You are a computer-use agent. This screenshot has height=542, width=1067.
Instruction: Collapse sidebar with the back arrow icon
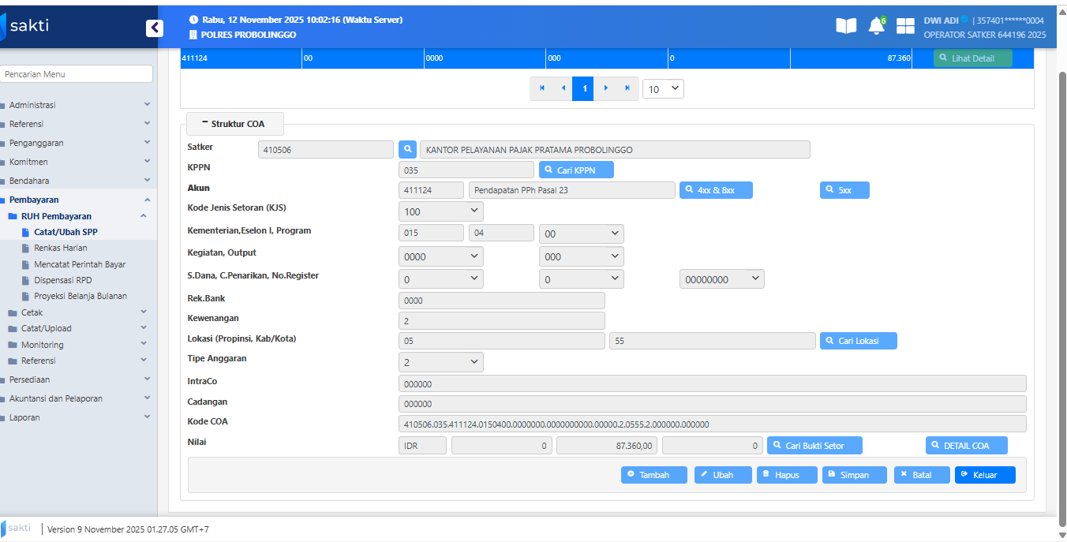(x=155, y=28)
